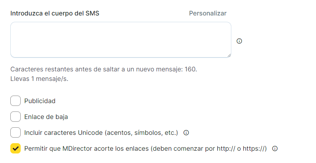Enable the Publicidad checkbox
Image resolution: width=316 pixels, height=163 pixels.
[16, 101]
